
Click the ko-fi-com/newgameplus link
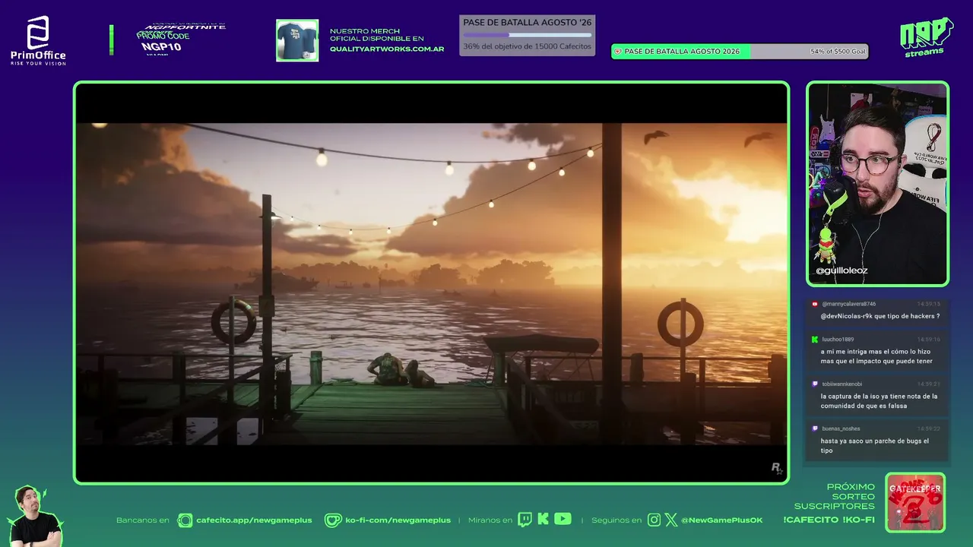tap(398, 520)
